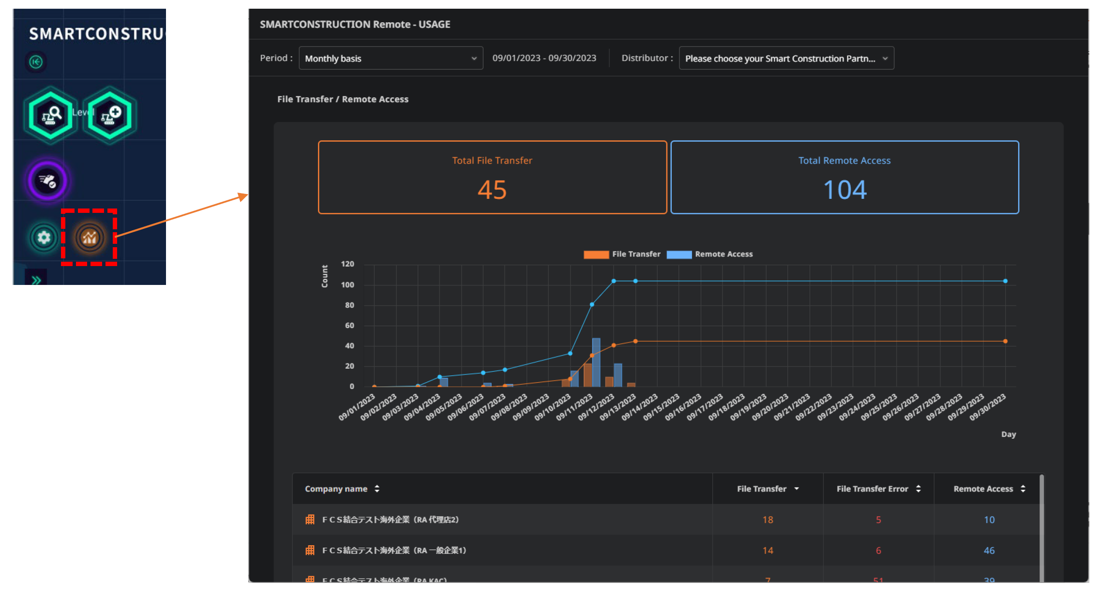The width and height of the screenshot is (1115, 596).
Task: Click the tallest blue Remote Access bar
Action: (x=596, y=362)
